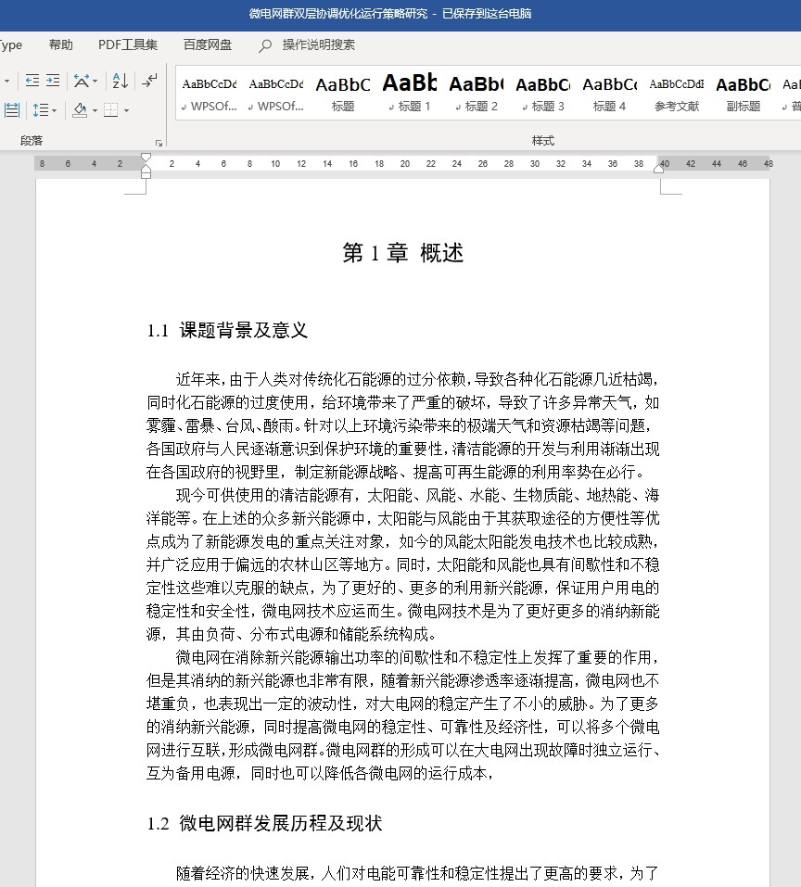Click paragraph line starting 现今可供使用的清洁能源有
Viewport: 801px width, 887px height.
[x=417, y=495]
